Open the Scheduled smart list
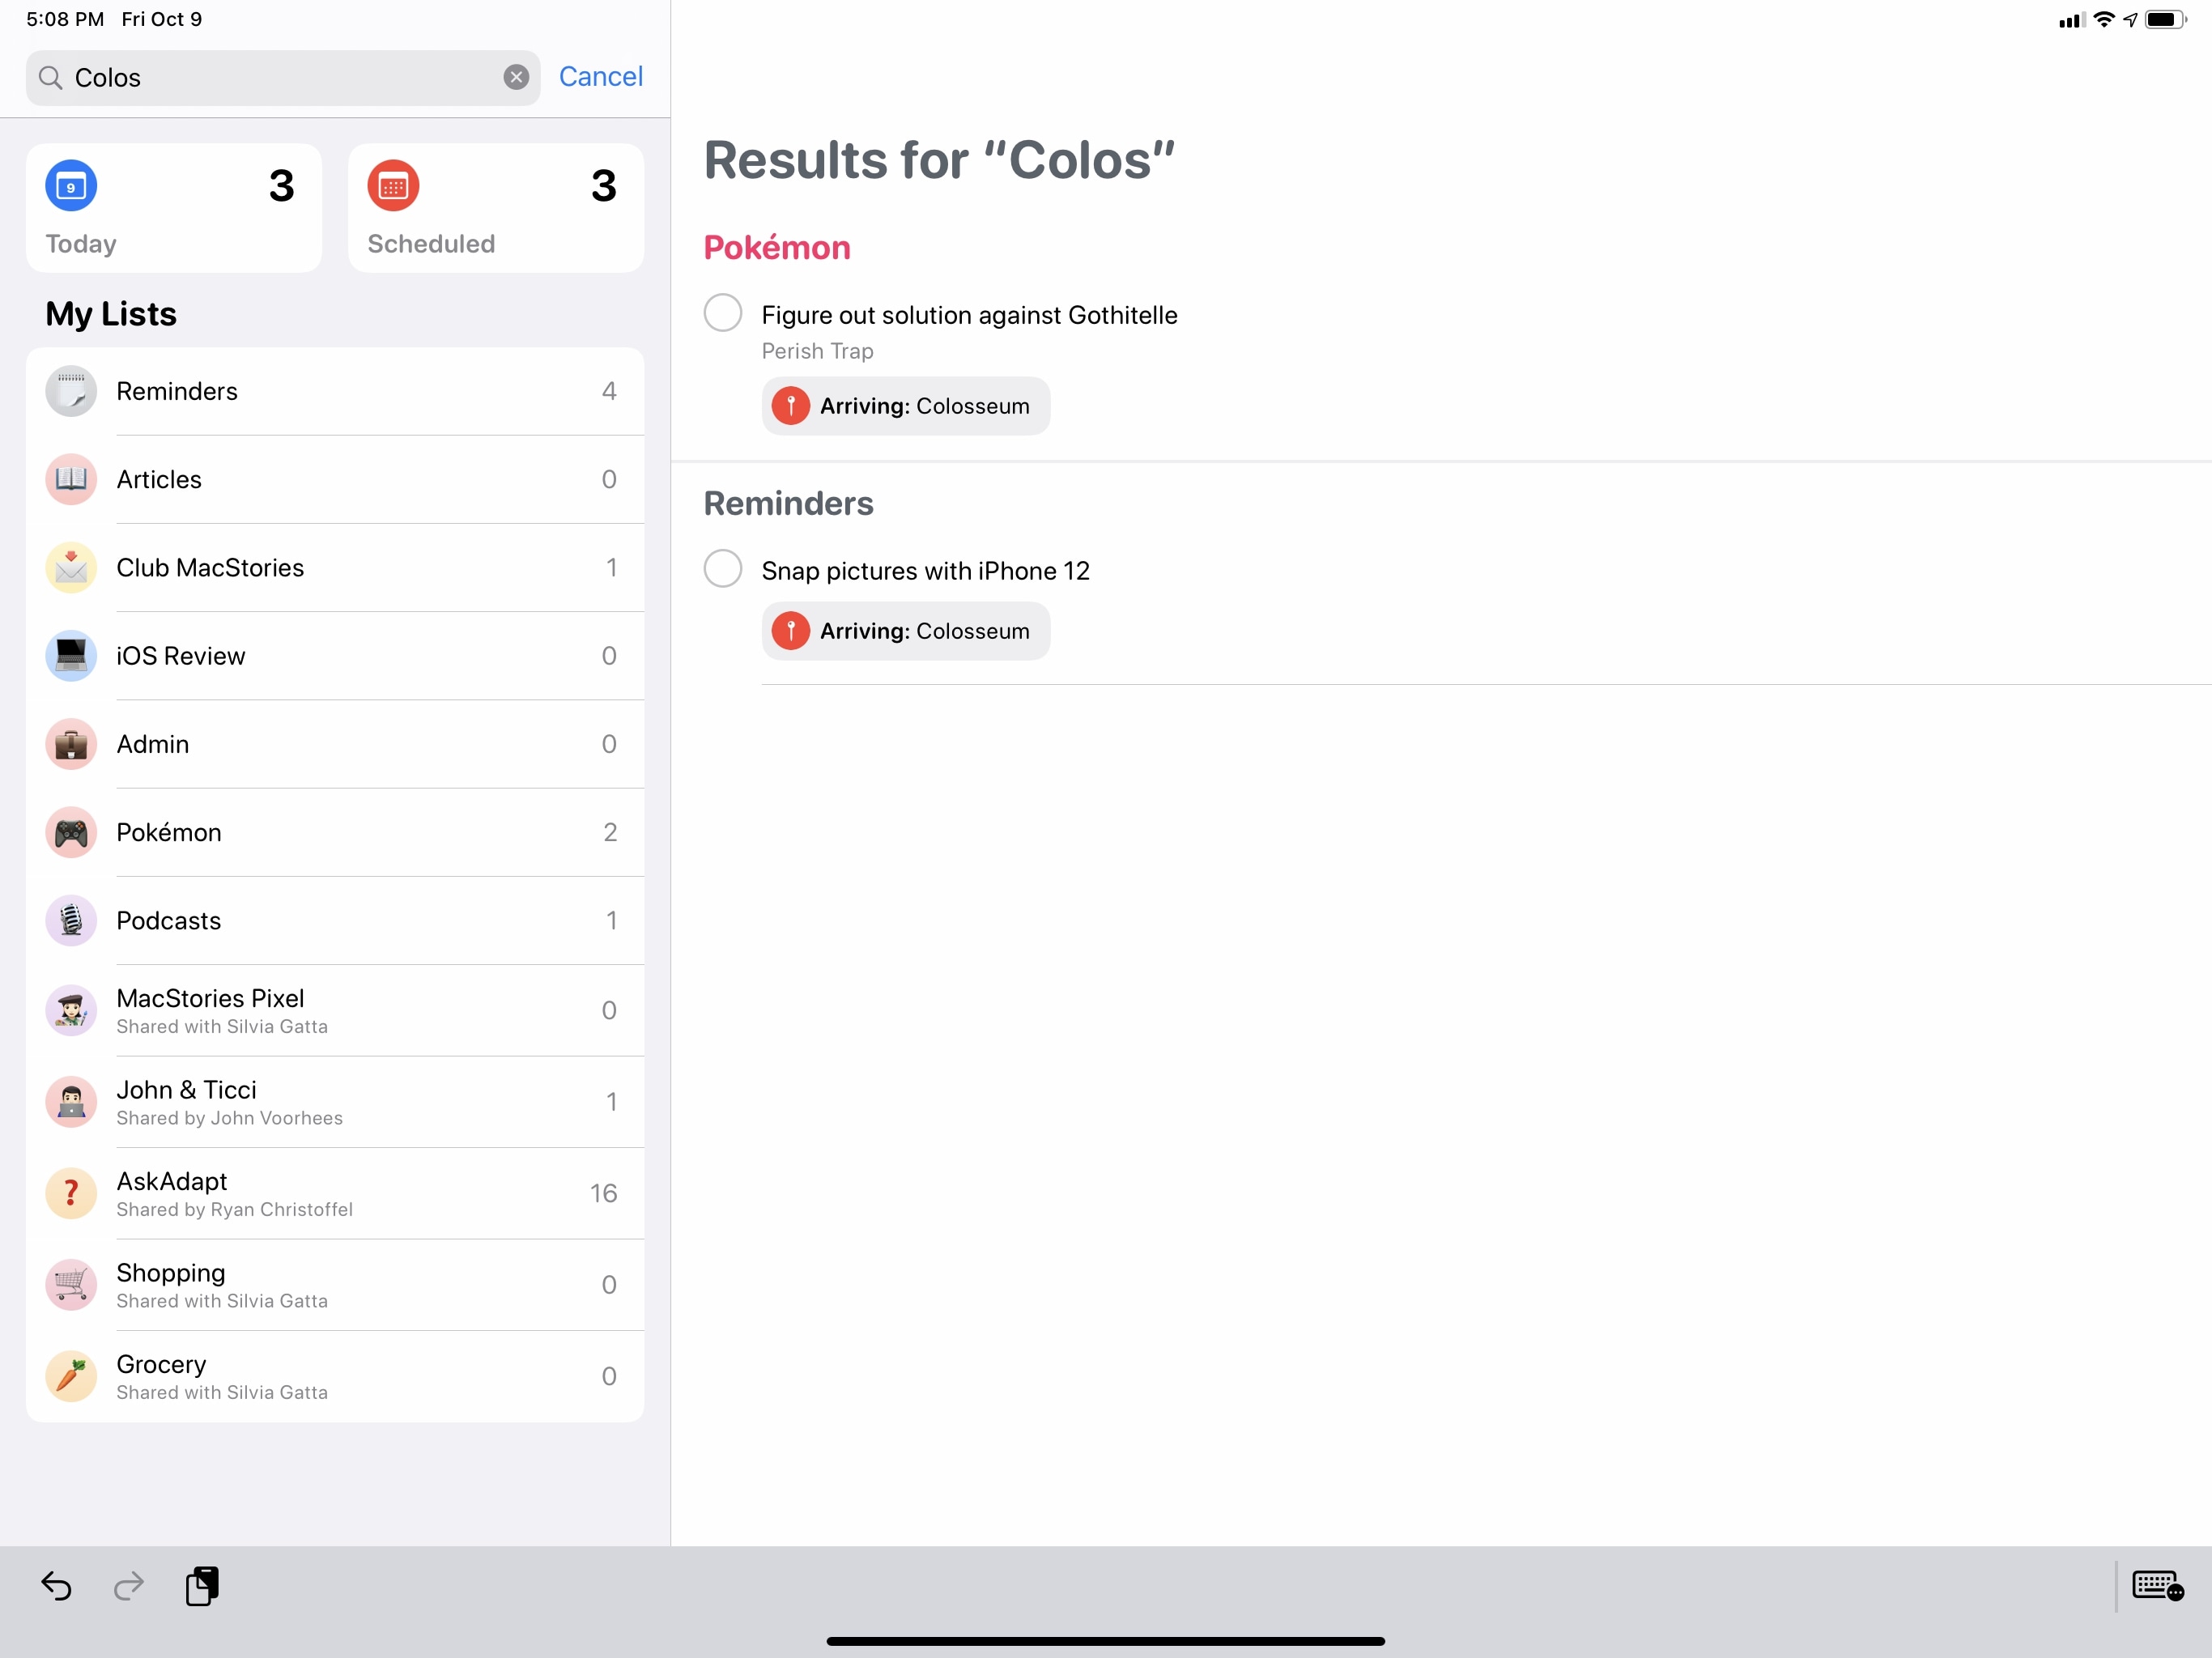Screen dimensions: 2212x1658 495,208
